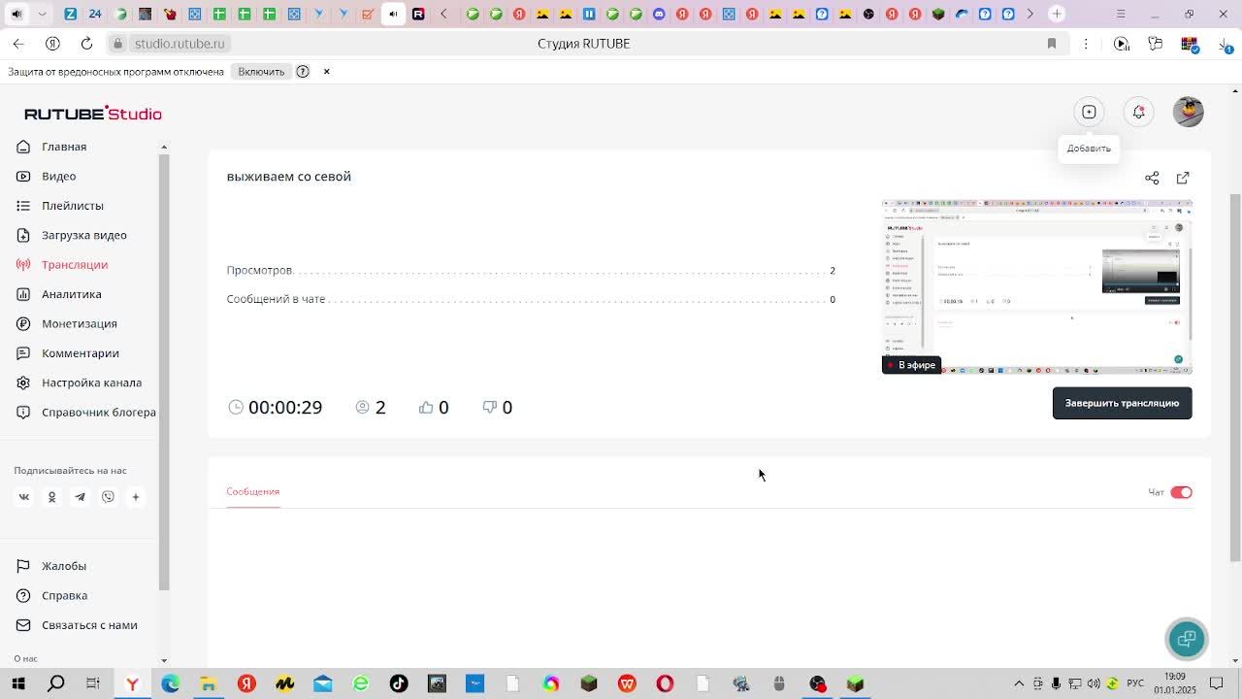Click the live stream preview thumbnail
The image size is (1242, 699).
coord(1036,287)
